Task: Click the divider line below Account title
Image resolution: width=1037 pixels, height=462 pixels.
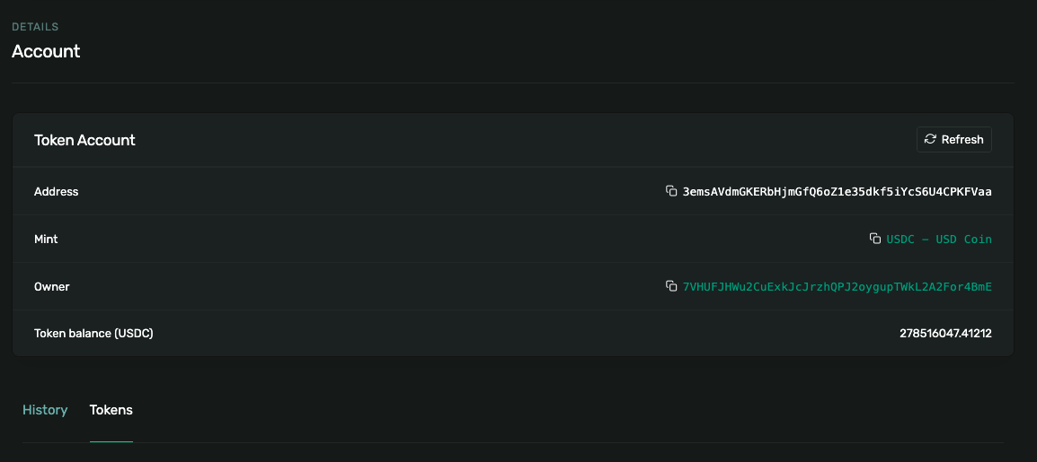Action: coord(512,83)
